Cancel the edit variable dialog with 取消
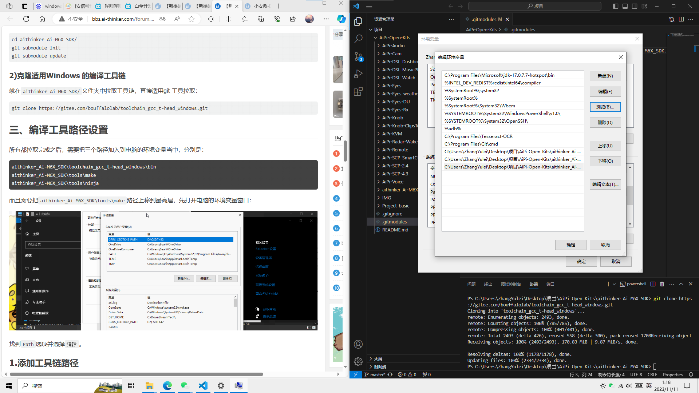The width and height of the screenshot is (699, 393). point(605,245)
